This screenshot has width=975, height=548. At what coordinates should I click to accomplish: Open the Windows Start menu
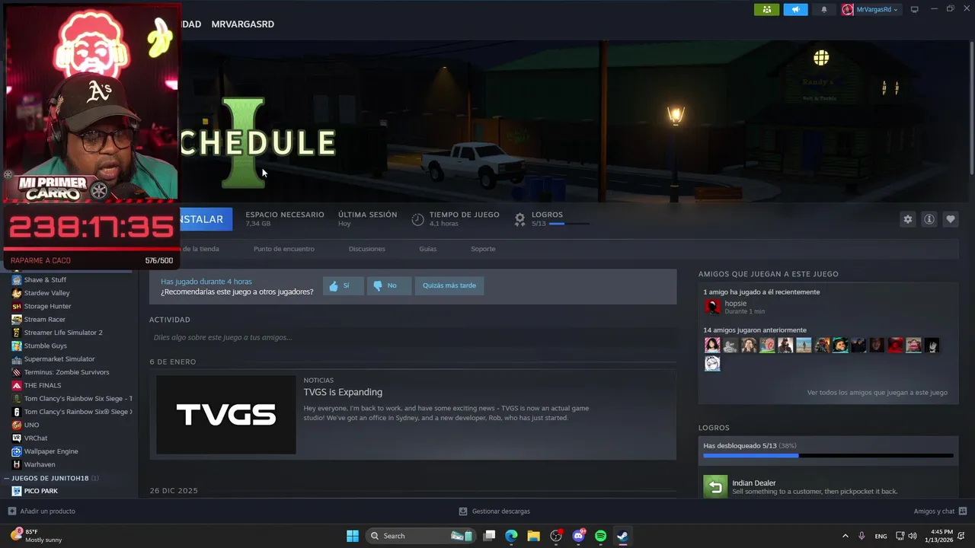pyautogui.click(x=353, y=536)
